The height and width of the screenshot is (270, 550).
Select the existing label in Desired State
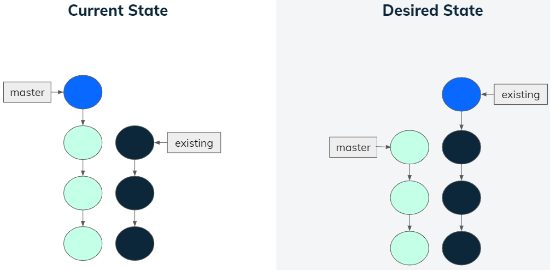coord(520,94)
